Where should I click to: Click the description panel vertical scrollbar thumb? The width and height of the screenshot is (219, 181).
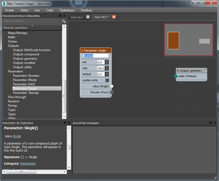pyautogui.click(x=69, y=147)
